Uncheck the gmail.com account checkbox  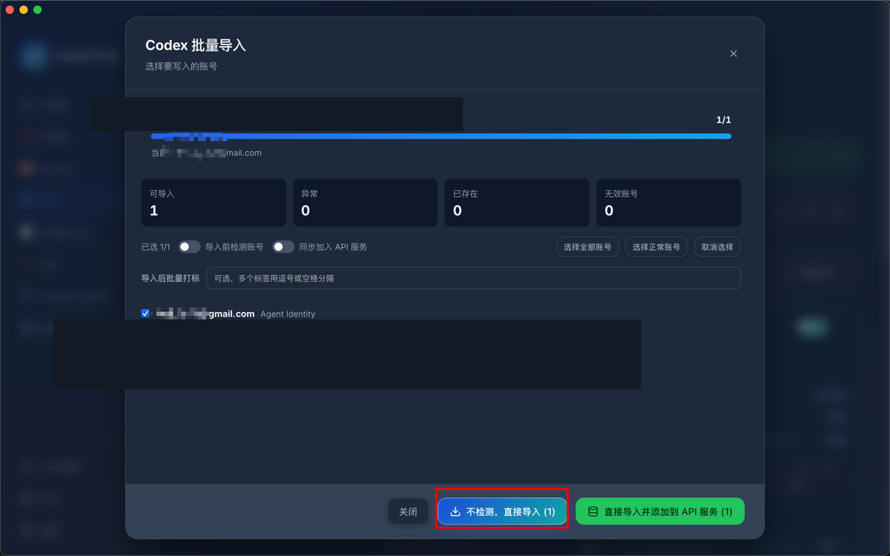pos(145,314)
